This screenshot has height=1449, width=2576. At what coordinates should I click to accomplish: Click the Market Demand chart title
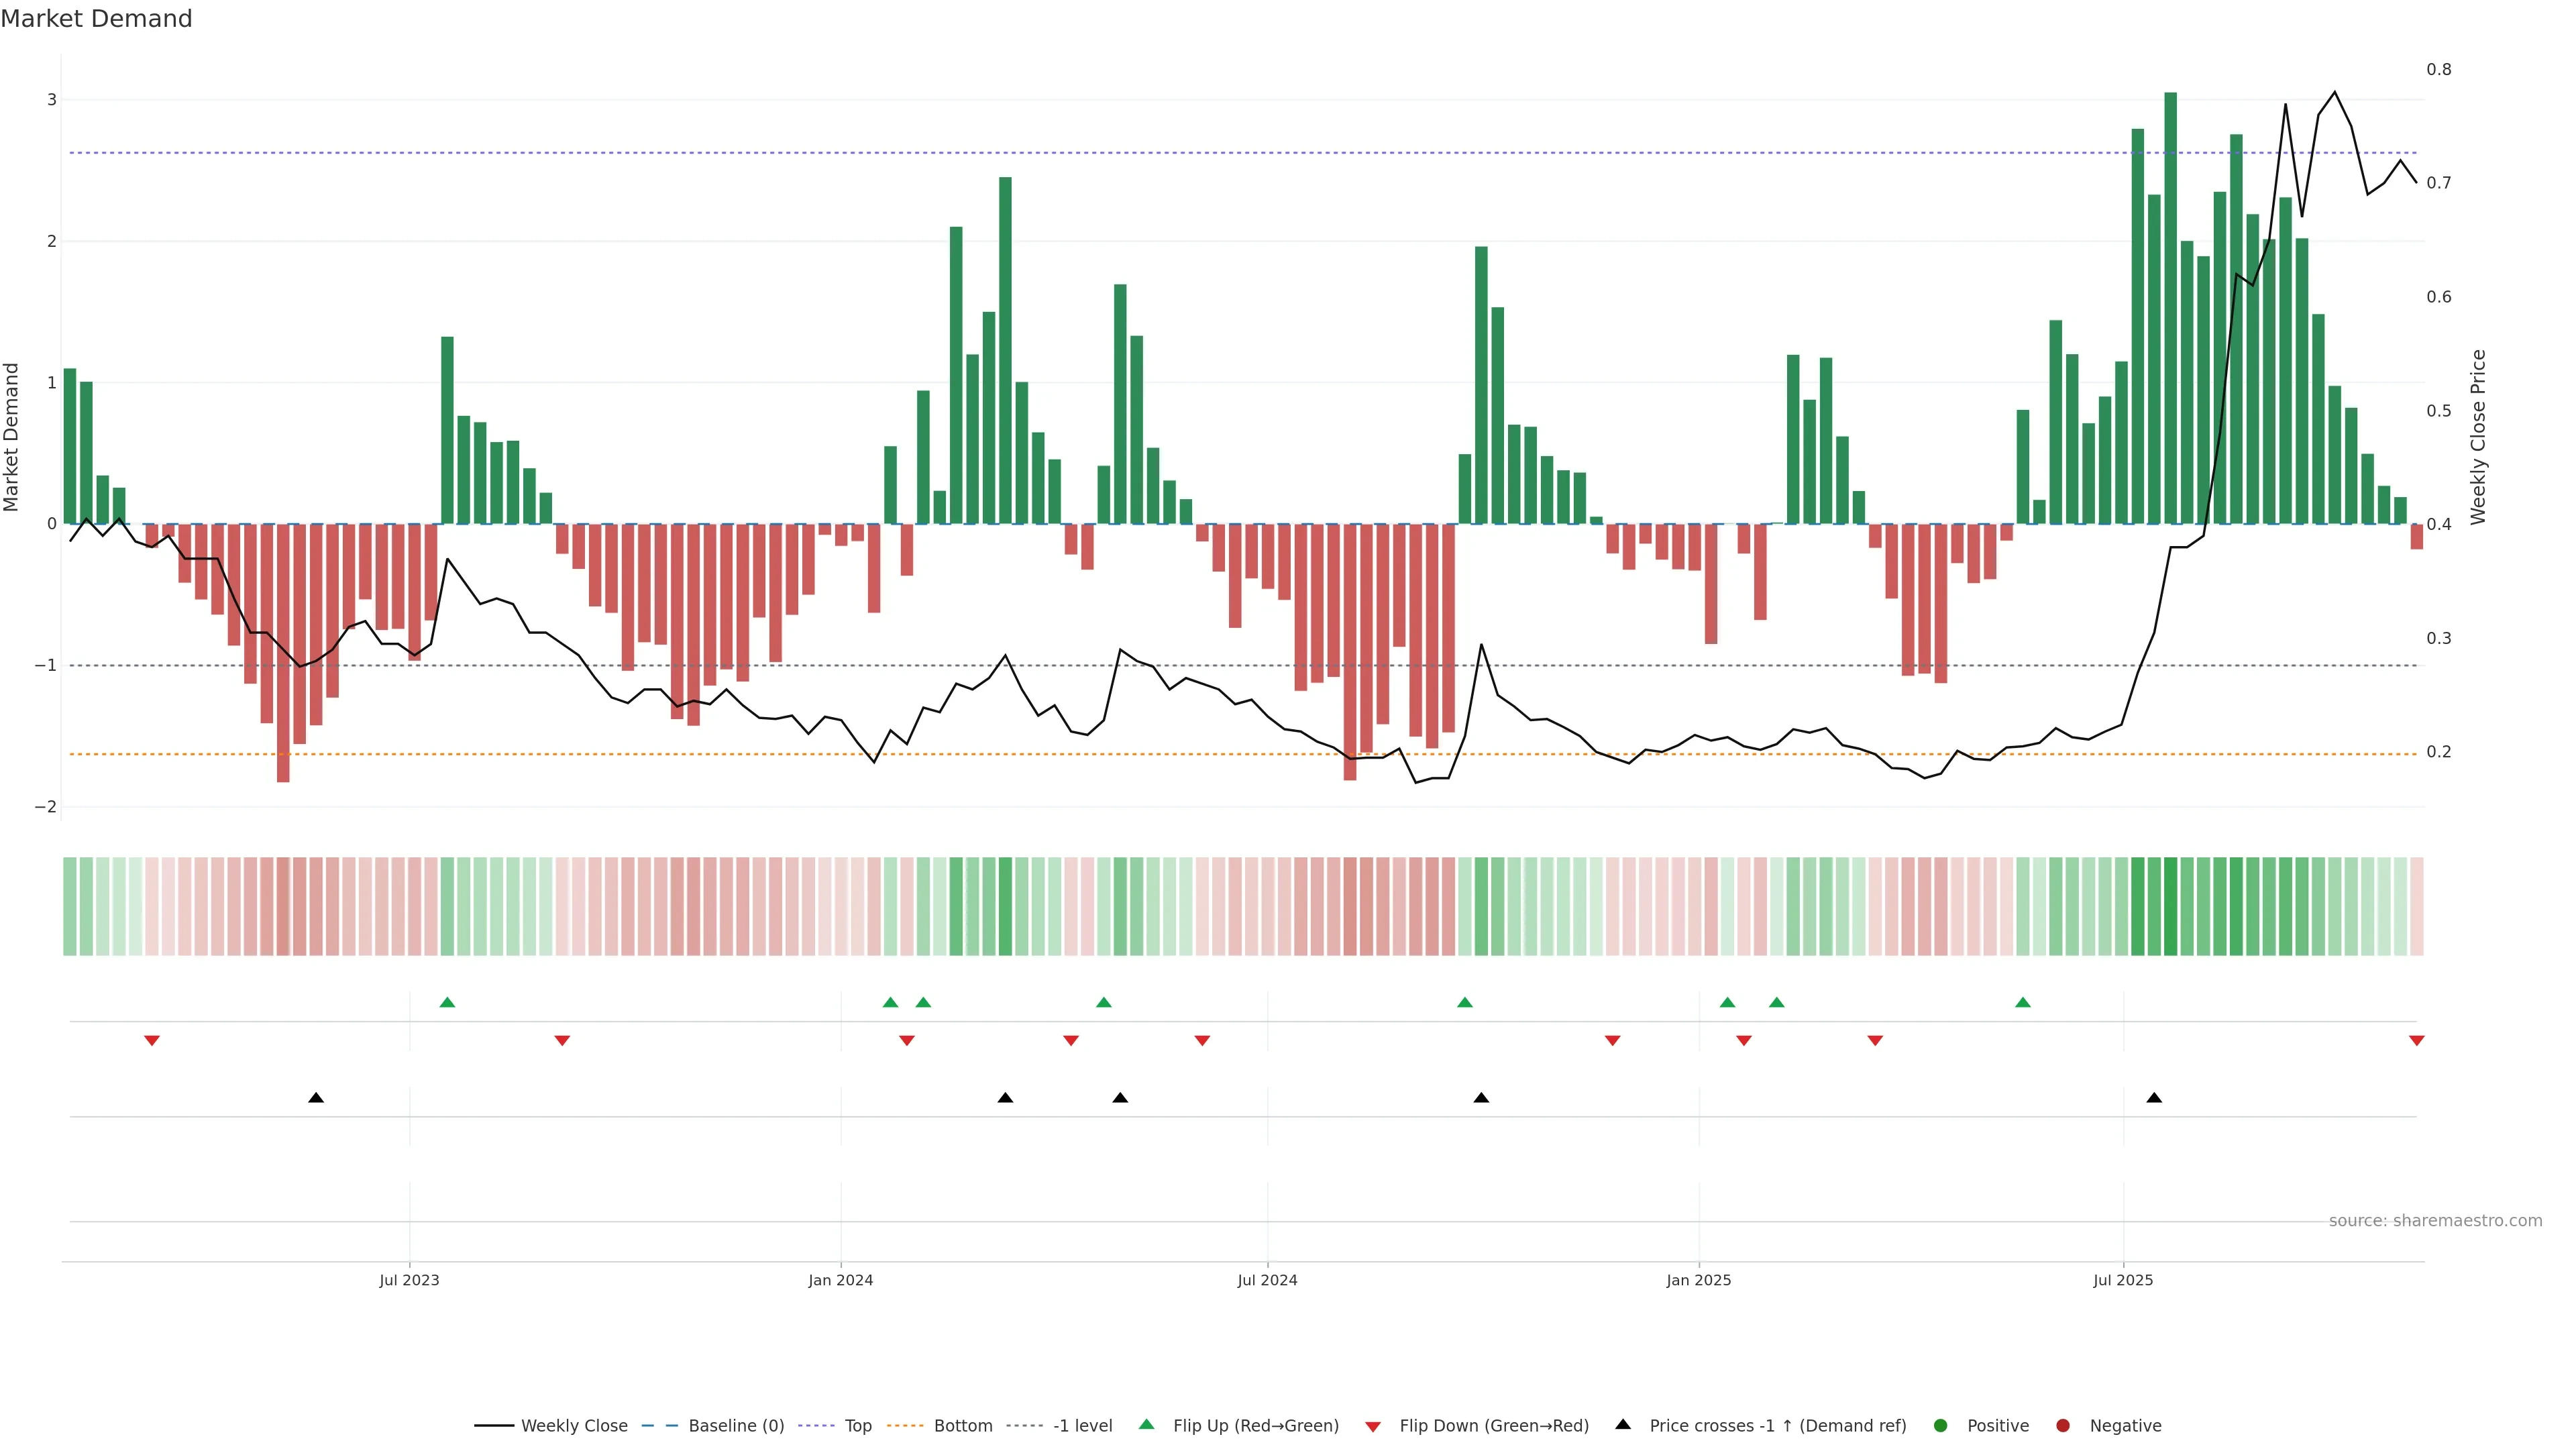click(96, 19)
